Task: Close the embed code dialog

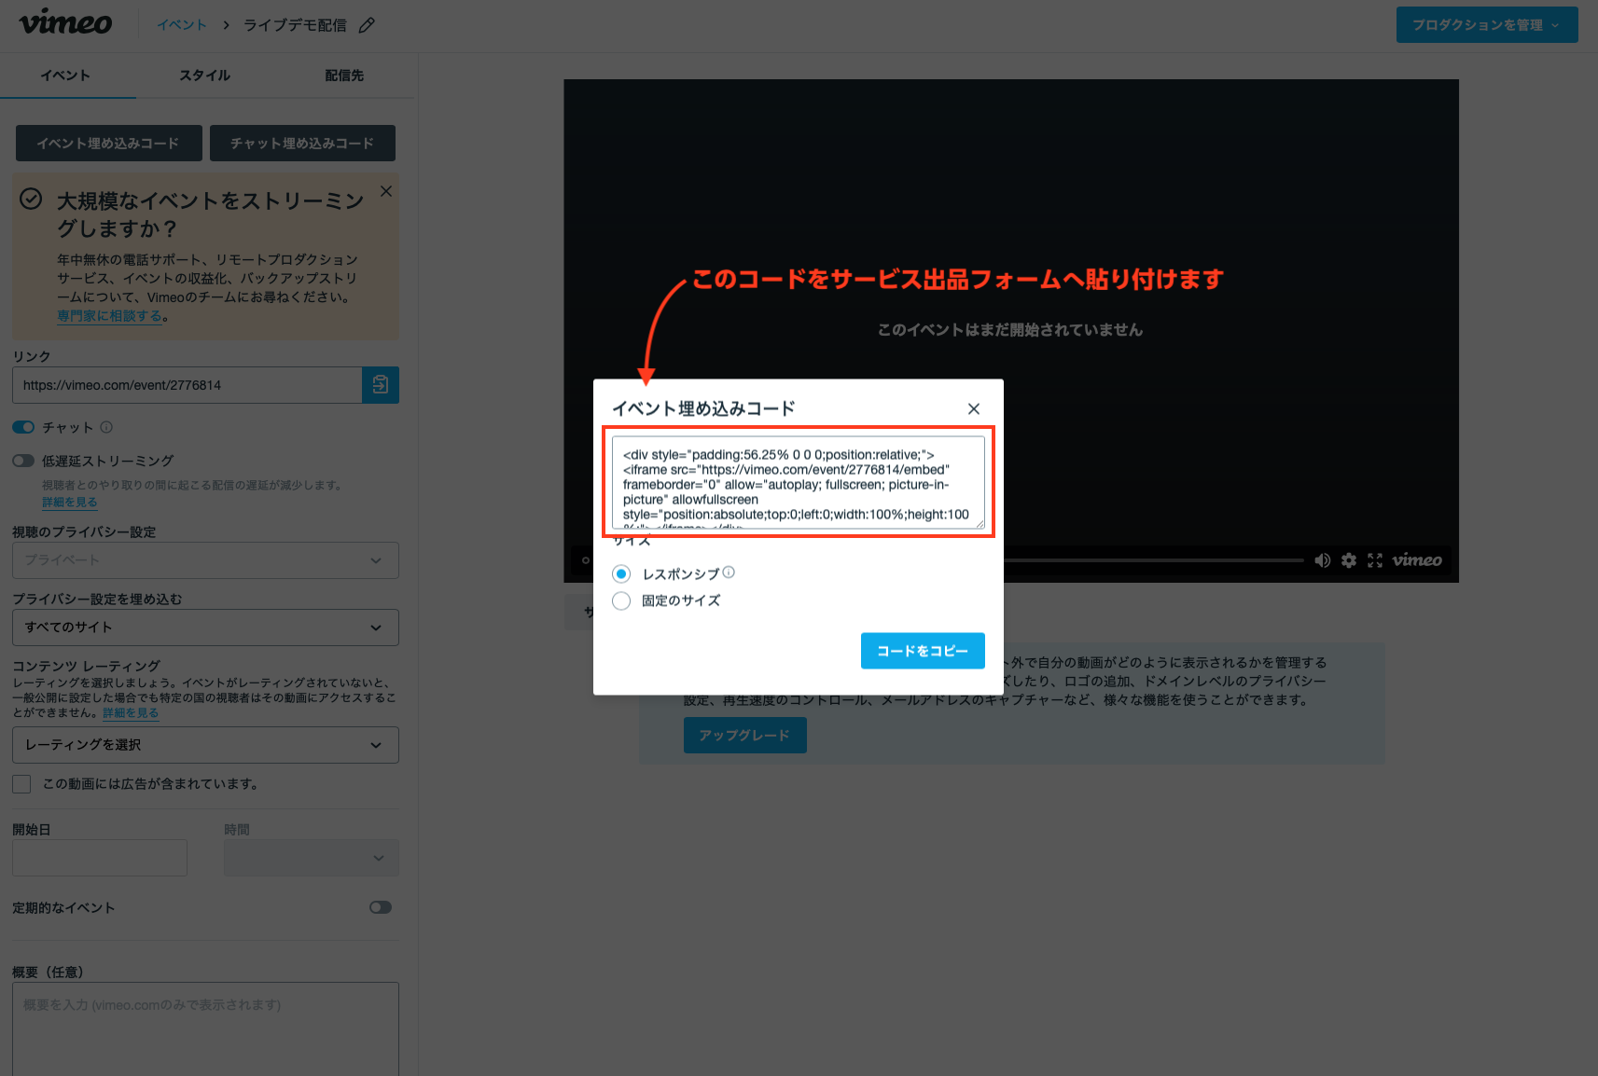Action: 973,409
